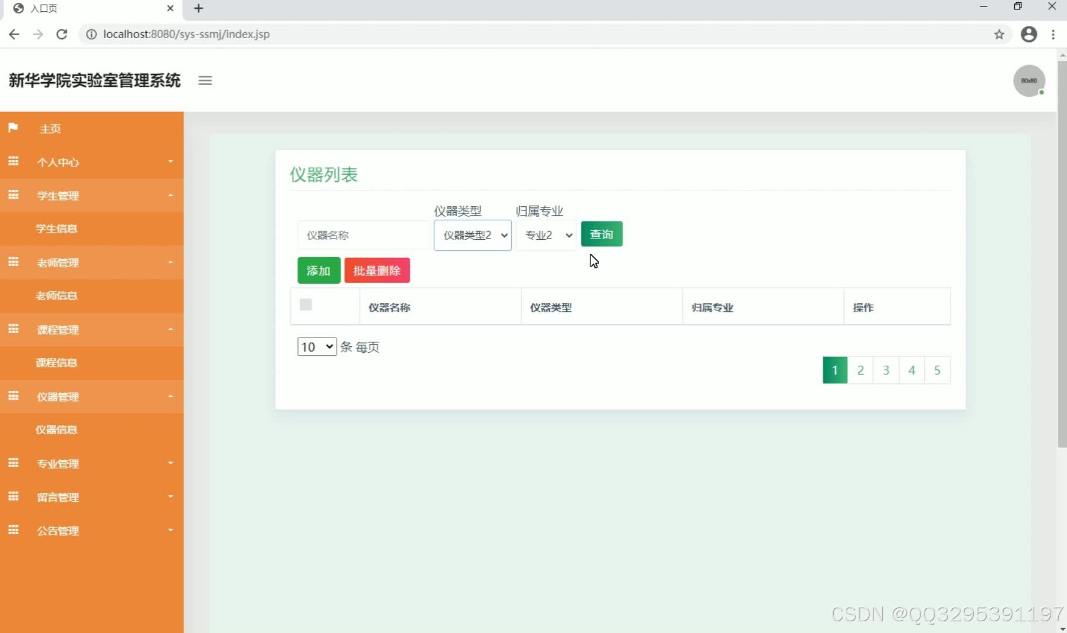Screen dimensions: 1067x633
Task: View site info icon in address bar
Action: 91,34
